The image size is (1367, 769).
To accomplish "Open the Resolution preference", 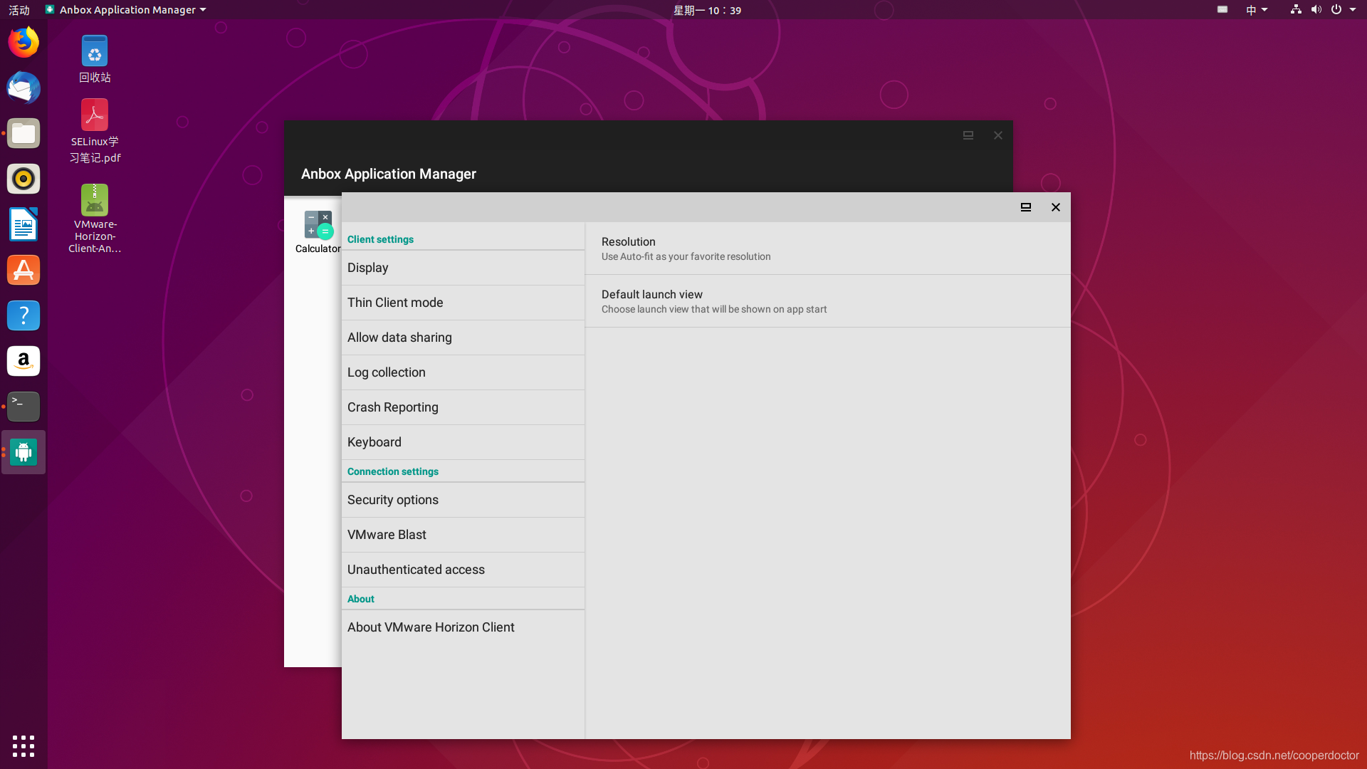I will tap(827, 249).
